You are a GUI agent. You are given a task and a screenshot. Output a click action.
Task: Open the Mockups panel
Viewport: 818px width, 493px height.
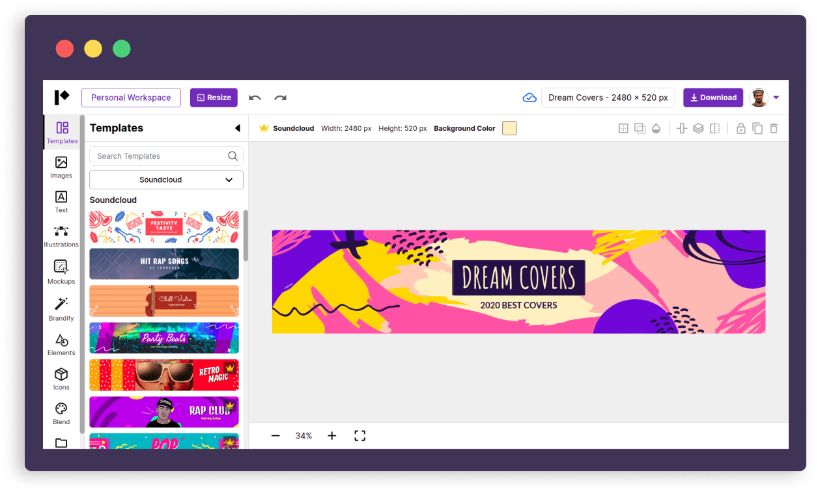click(61, 272)
